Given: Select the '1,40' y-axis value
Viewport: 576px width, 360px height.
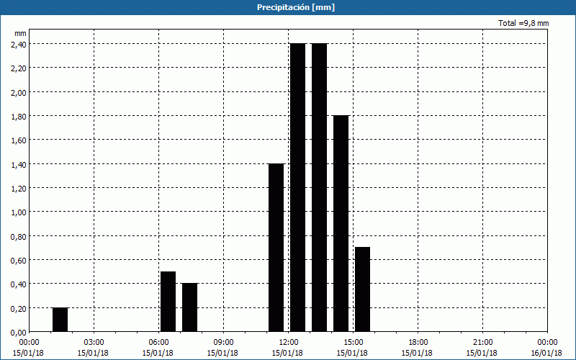Looking at the screenshot, I should click(19, 164).
